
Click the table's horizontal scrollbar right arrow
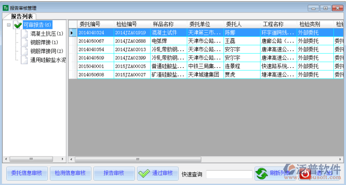[x=340, y=159]
